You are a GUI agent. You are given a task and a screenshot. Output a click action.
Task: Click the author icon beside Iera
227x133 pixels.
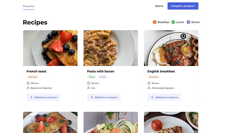[x=88, y=88]
